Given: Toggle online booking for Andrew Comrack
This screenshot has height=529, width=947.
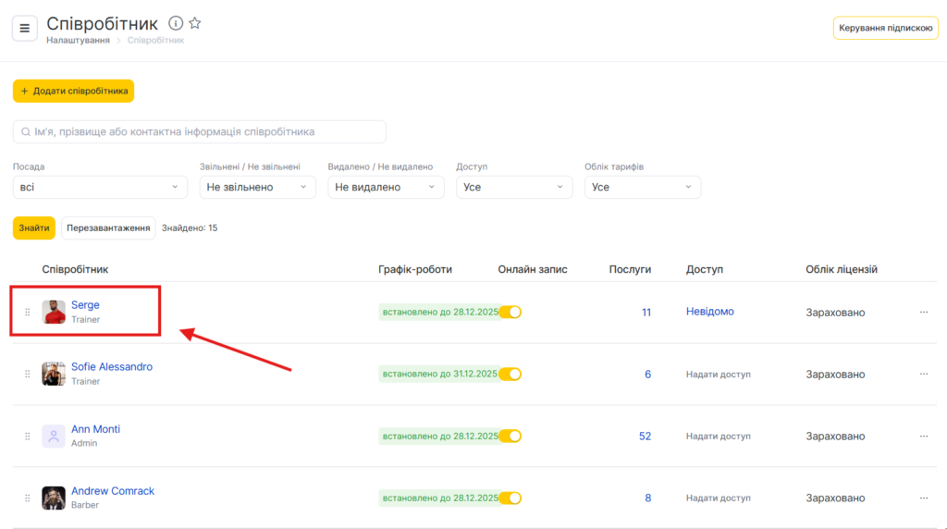Looking at the screenshot, I should [510, 498].
